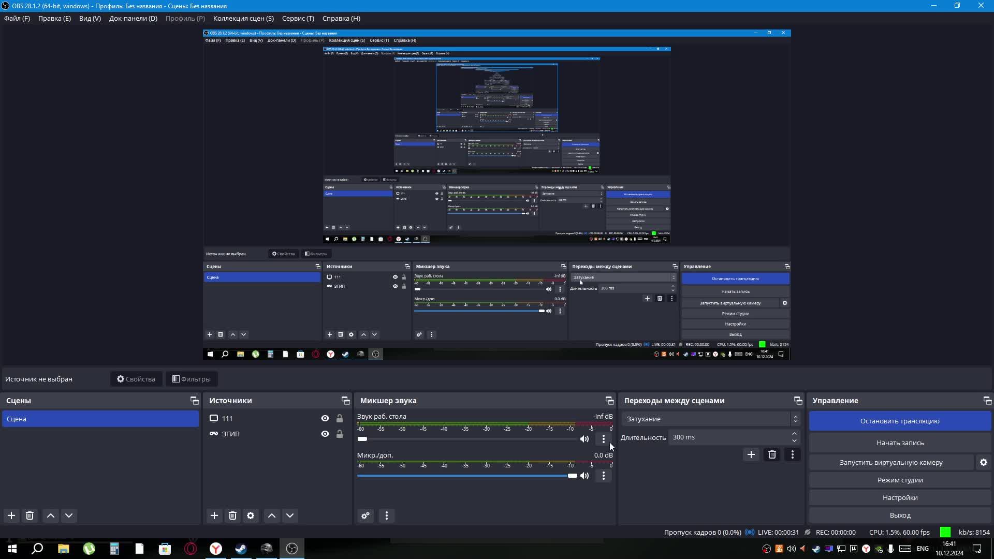Open options menu for Звук раб. стола
The width and height of the screenshot is (994, 559).
(603, 439)
